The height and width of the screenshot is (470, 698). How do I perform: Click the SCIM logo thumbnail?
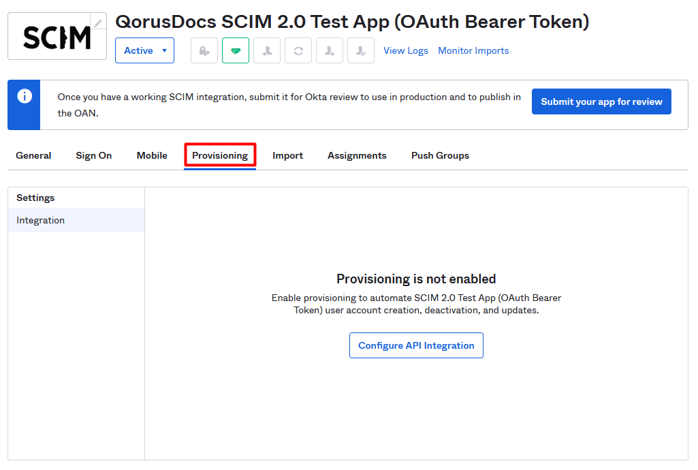tap(57, 37)
